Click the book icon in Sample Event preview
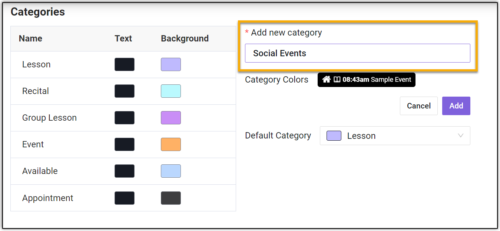Image resolution: width=500 pixels, height=231 pixels. [x=337, y=80]
